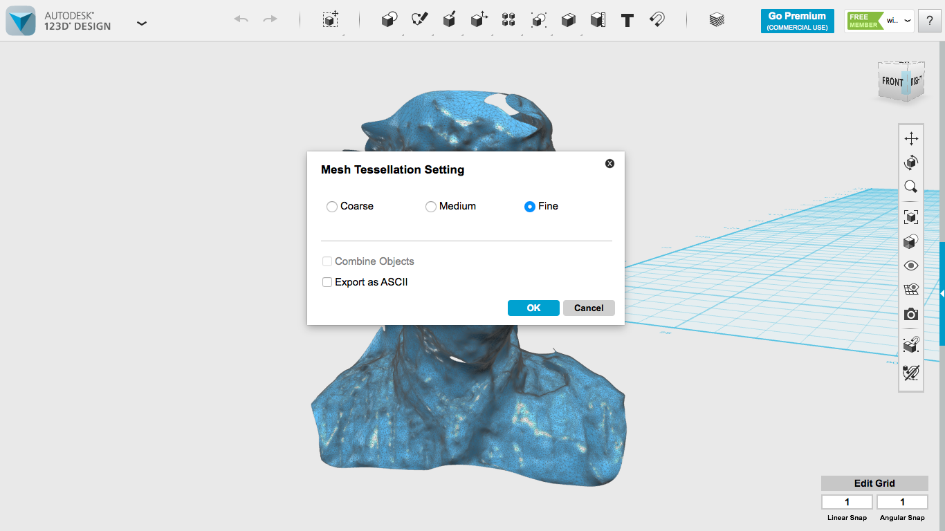Image resolution: width=945 pixels, height=531 pixels.
Task: Select the Text tool
Action: coord(627,20)
